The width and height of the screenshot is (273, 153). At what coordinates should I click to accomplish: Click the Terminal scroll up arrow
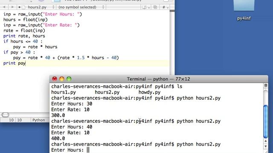click(266, 141)
